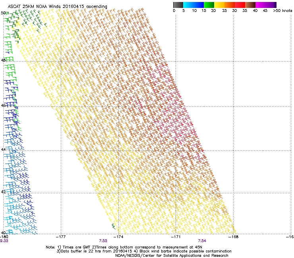Click the longitude label -174
Image resolution: width=294 pixels, height=258 pixels.
(118, 237)
